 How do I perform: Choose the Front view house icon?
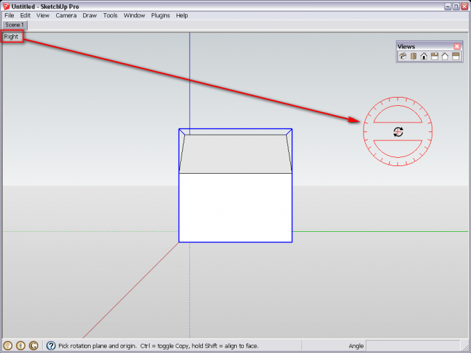[424, 57]
